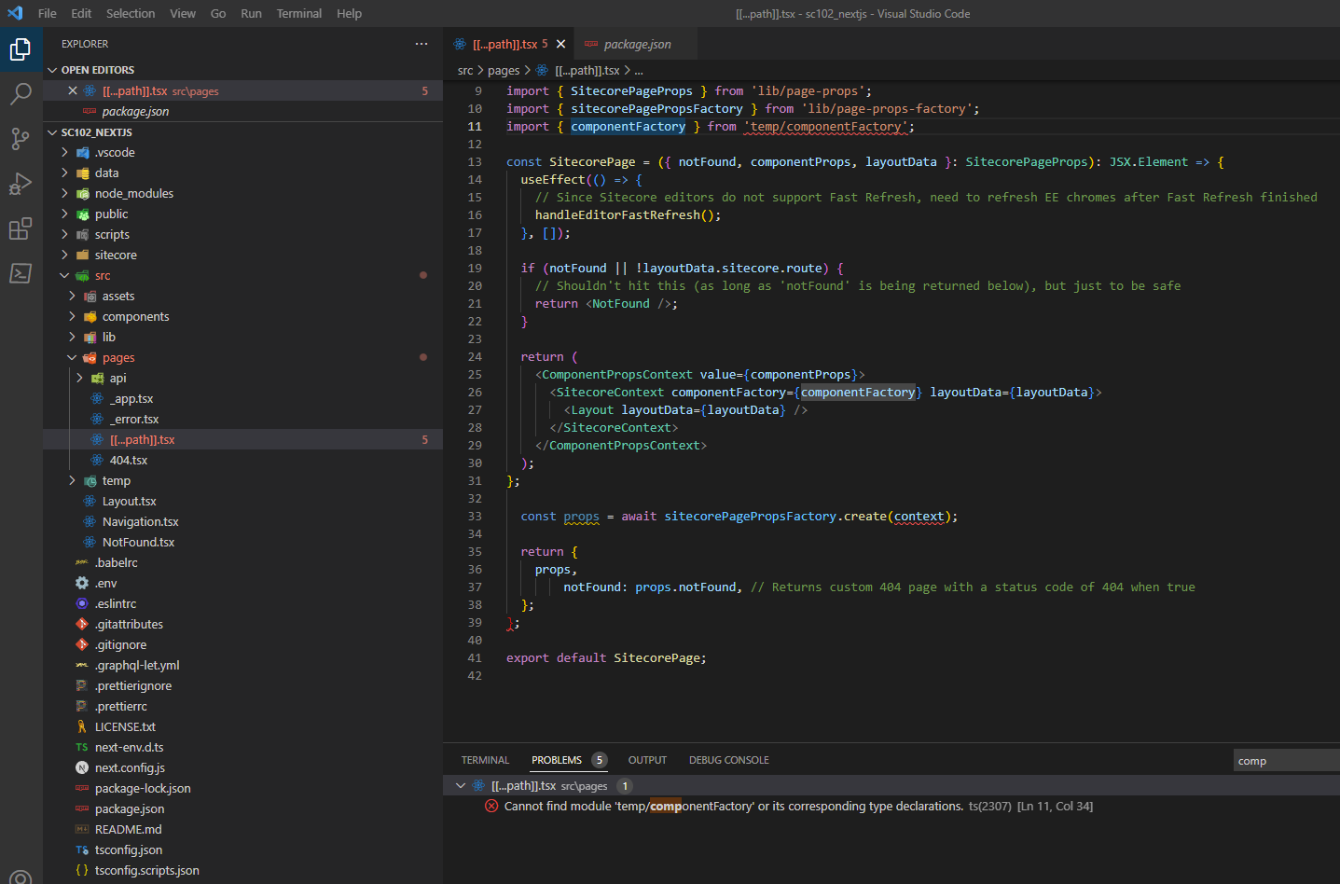Open the Go menu
The image size is (1340, 884).
click(218, 13)
